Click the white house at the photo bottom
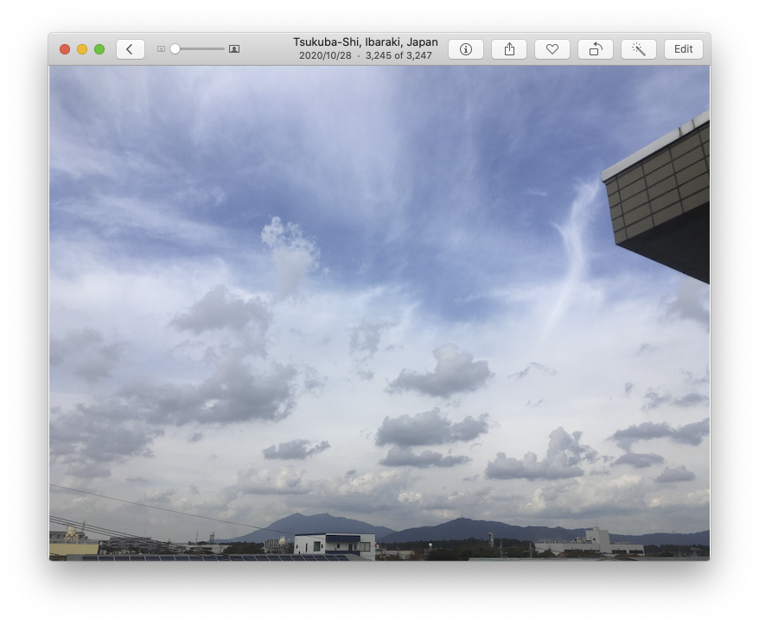 (x=335, y=545)
